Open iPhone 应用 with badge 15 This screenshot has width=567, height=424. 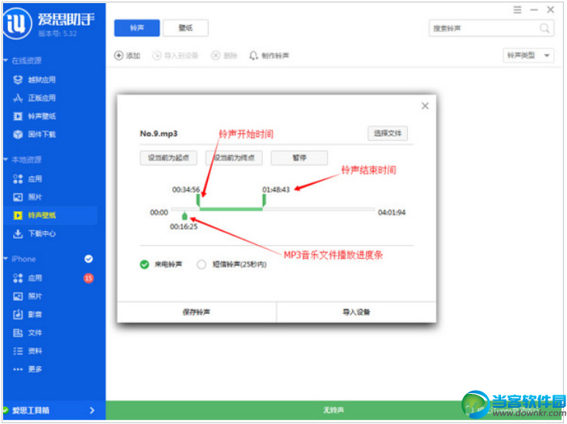(27, 278)
